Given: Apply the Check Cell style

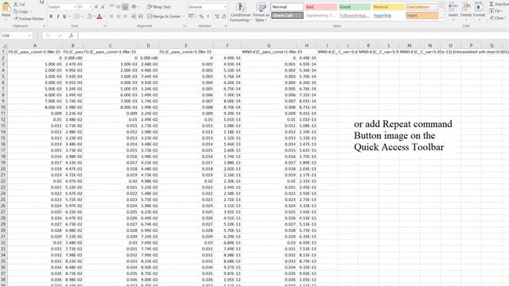Looking at the screenshot, I should pos(287,15).
